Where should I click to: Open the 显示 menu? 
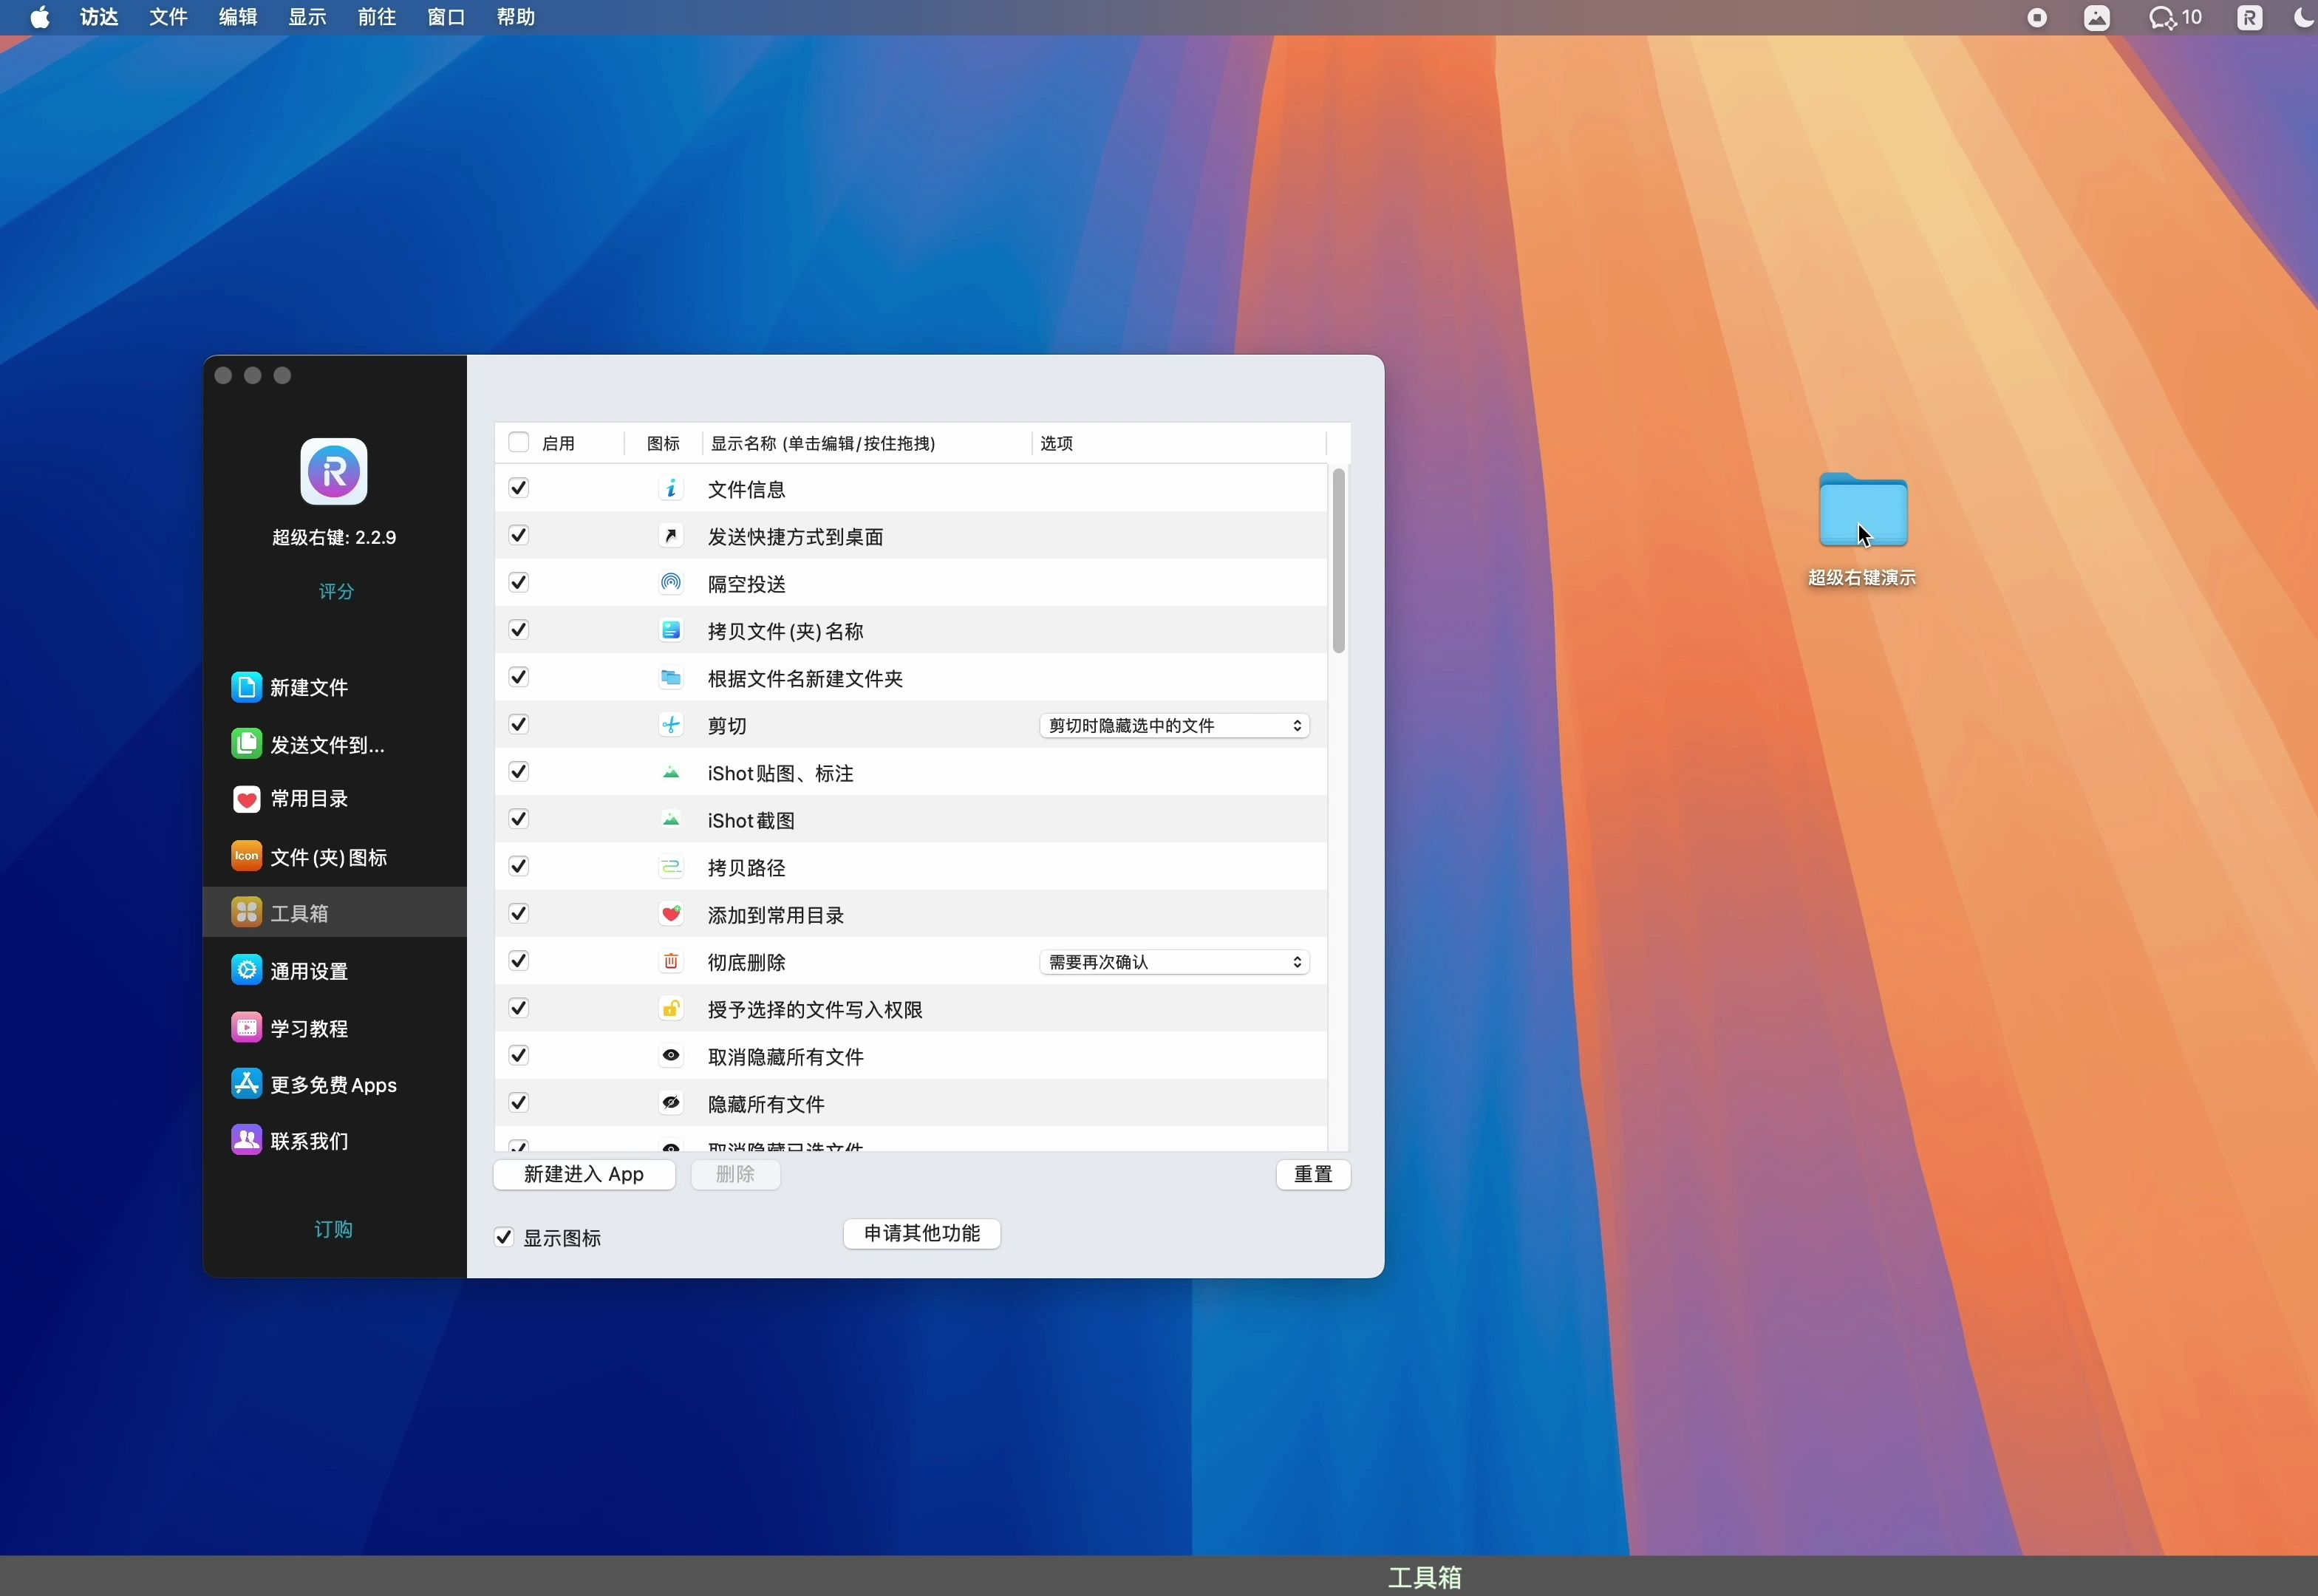point(307,17)
